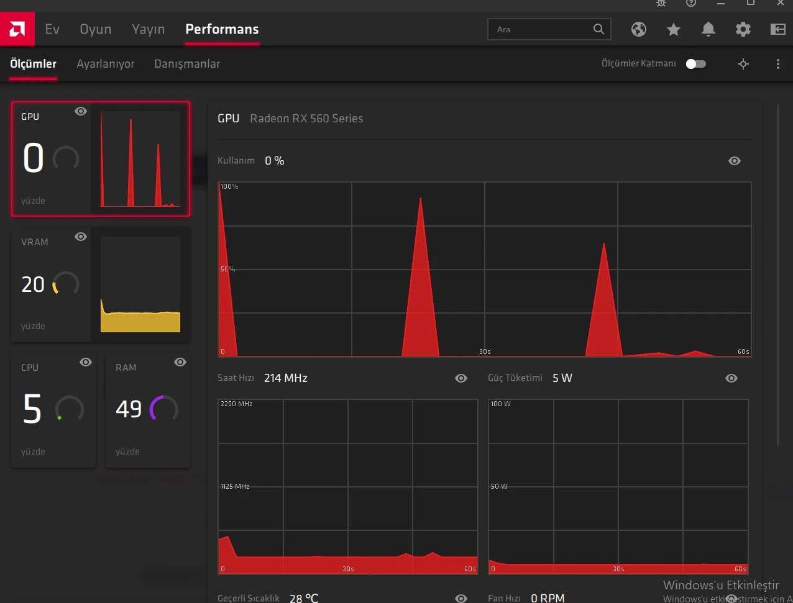Select the RAM metric tile
793x603 pixels.
coord(148,410)
